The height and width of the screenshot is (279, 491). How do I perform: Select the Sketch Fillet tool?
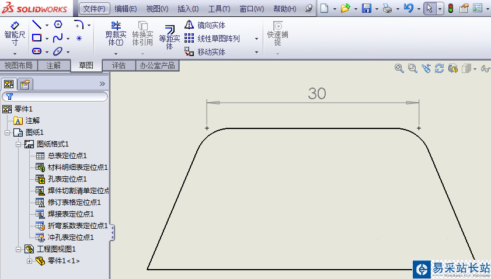[79, 25]
